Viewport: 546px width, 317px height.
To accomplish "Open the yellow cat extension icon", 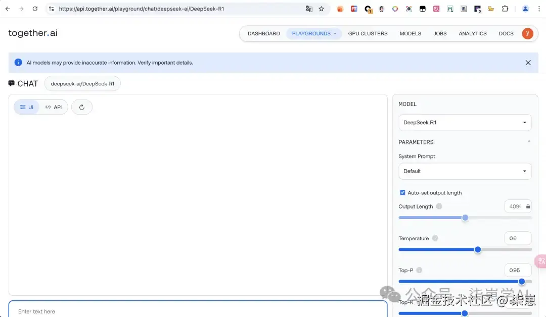I will (x=491, y=9).
